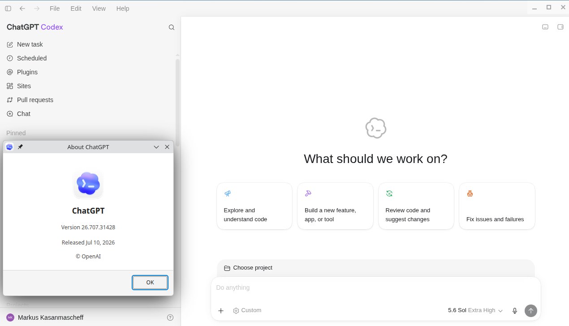Open the File menu
This screenshot has width=569, height=326.
coord(55,9)
